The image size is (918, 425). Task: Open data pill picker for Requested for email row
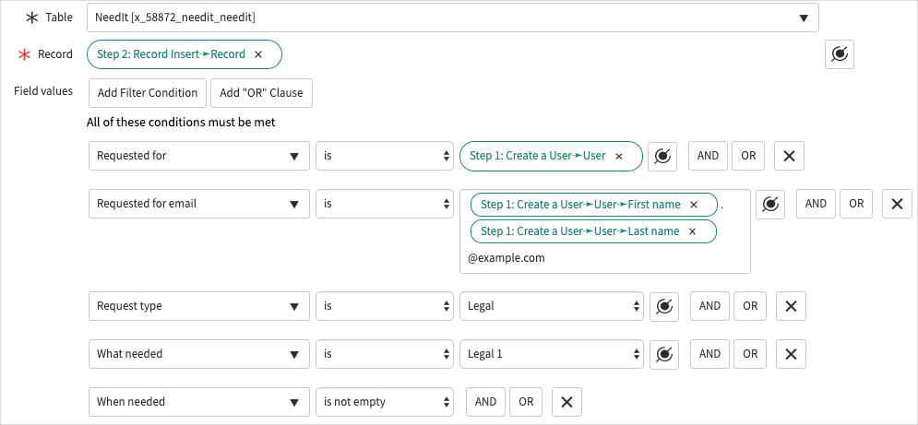pos(770,205)
